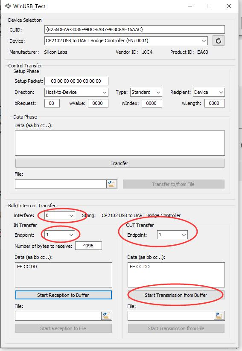Expand the OUT Transfer Endpoint dropdown
Image resolution: width=242 pixels, height=351 pixels.
(x=172, y=235)
